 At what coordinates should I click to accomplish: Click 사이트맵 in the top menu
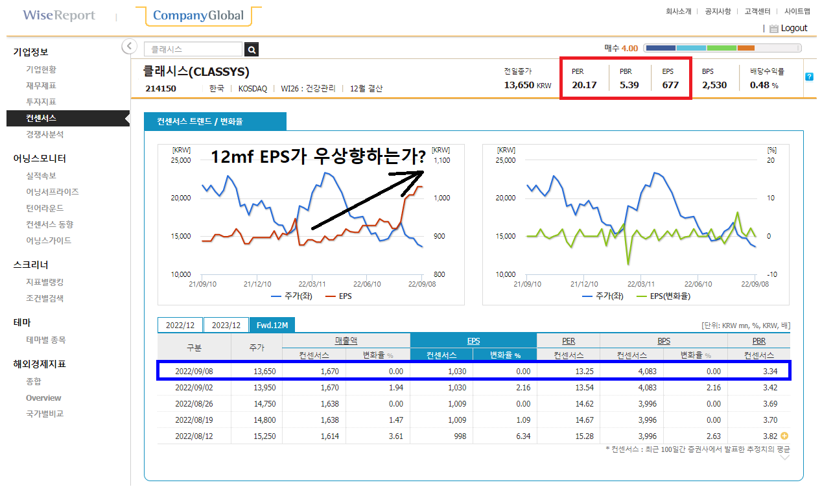[797, 11]
